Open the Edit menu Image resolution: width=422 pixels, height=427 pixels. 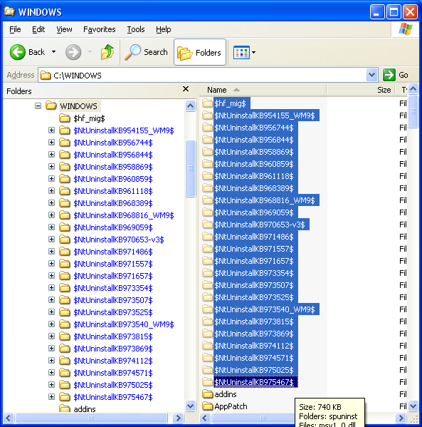pyautogui.click(x=38, y=29)
